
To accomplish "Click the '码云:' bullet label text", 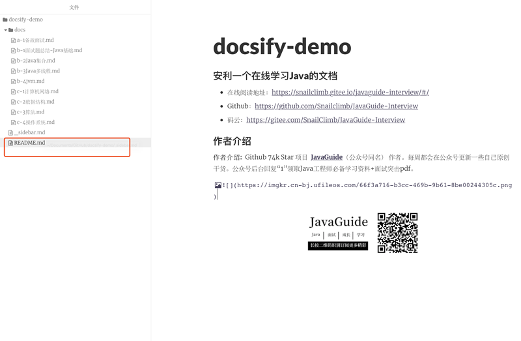I will [235, 120].
